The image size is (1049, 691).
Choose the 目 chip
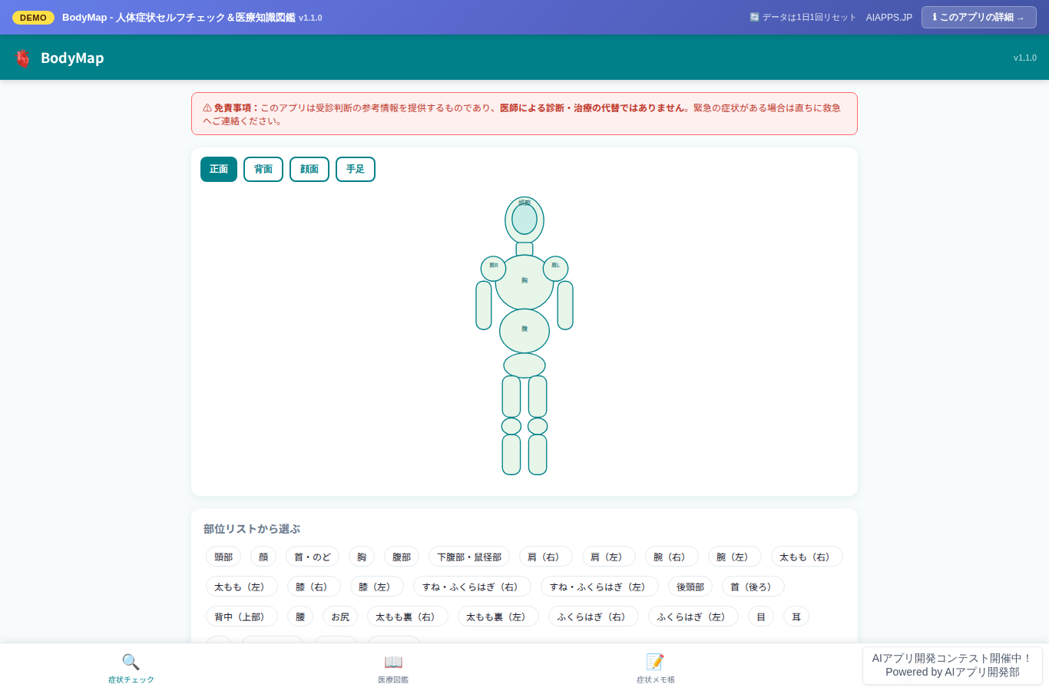pos(761,617)
